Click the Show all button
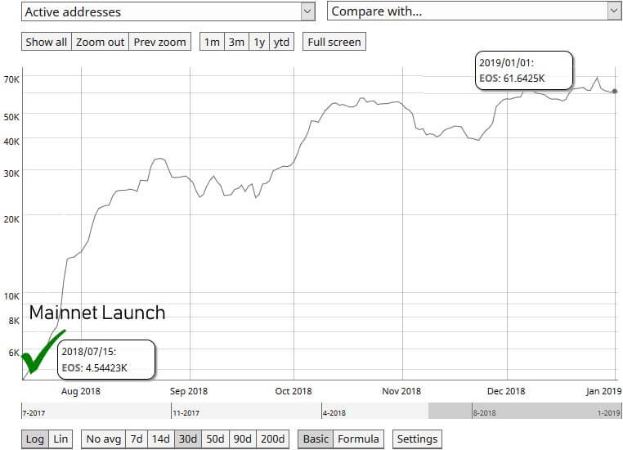This screenshot has height=450, width=623. pos(46,42)
